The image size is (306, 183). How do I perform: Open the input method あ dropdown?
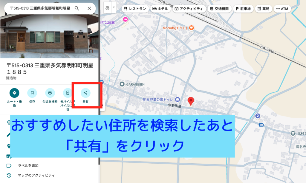coord(113,8)
